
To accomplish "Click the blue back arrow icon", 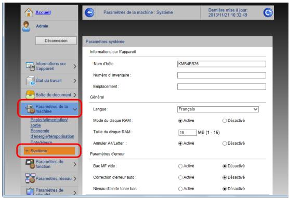I will [x=89, y=12].
